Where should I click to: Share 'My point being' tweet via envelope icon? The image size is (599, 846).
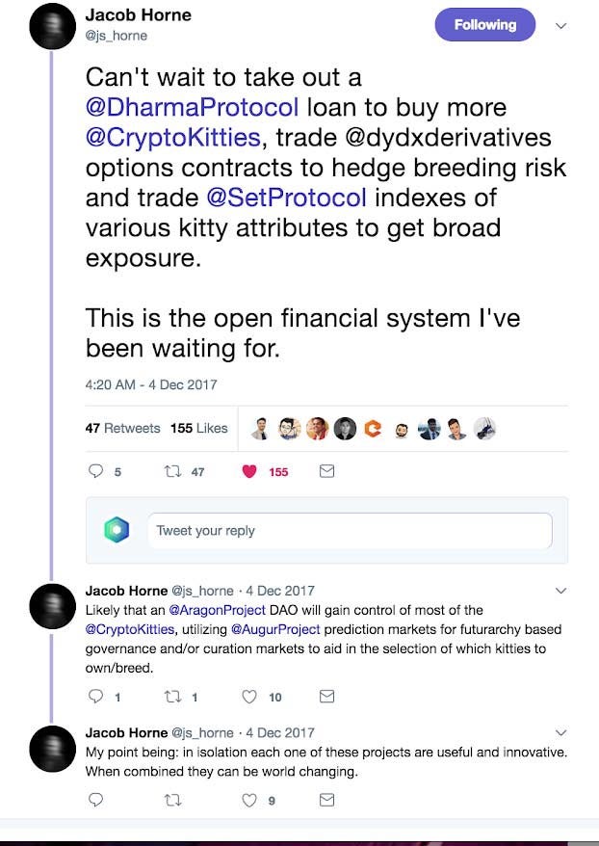pyautogui.click(x=326, y=800)
